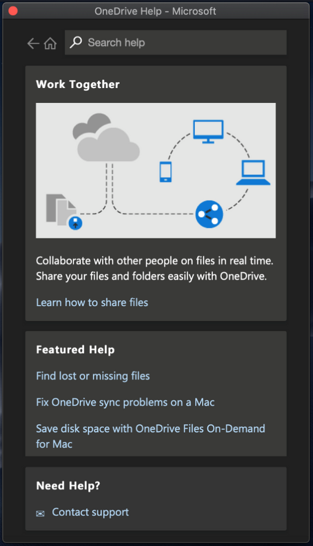Click the envelope icon beside Contact support
313x546 pixels.
[40, 514]
